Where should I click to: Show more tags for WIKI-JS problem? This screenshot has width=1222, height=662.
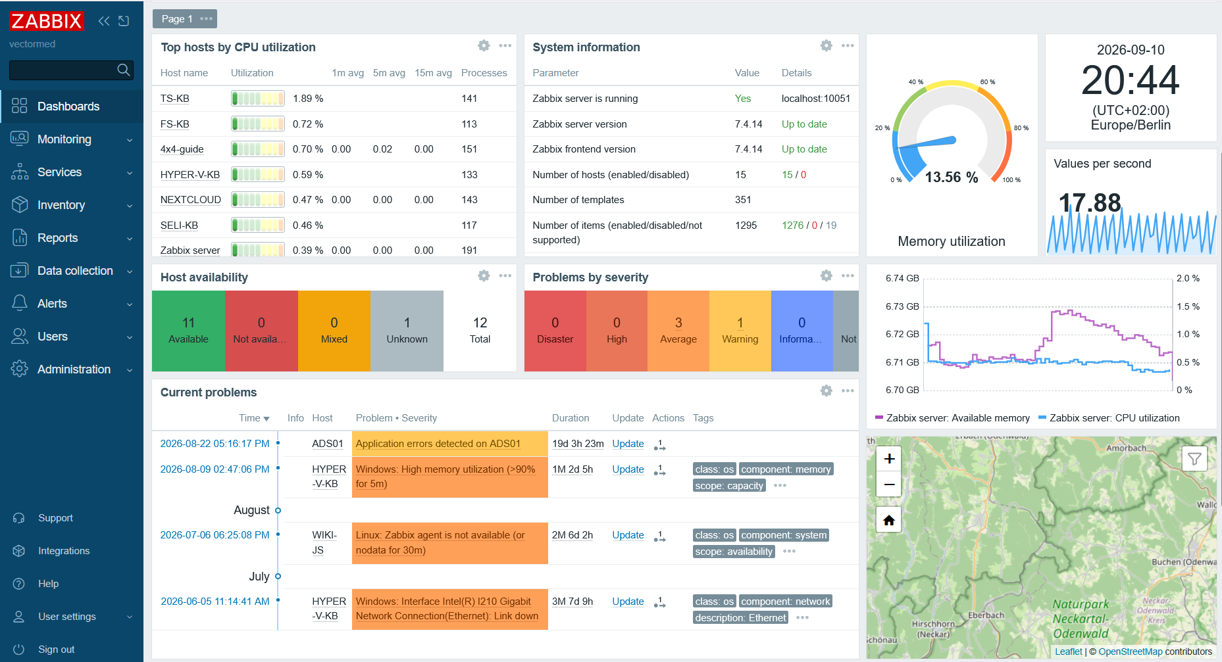(790, 552)
